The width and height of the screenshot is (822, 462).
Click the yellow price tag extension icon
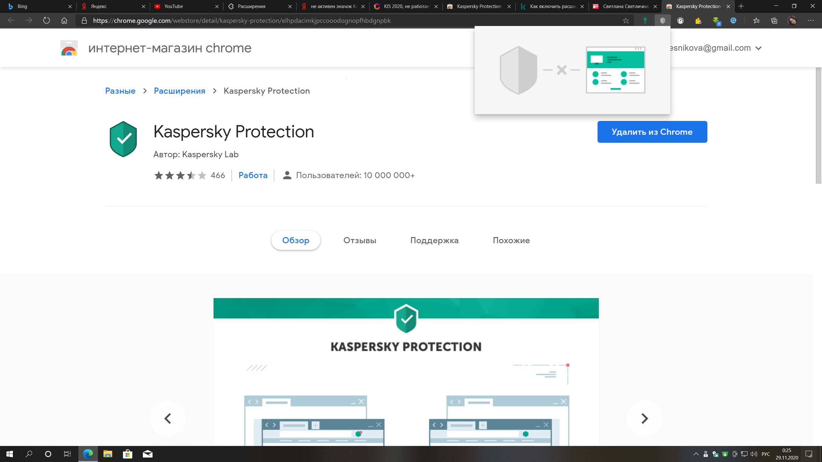[698, 21]
